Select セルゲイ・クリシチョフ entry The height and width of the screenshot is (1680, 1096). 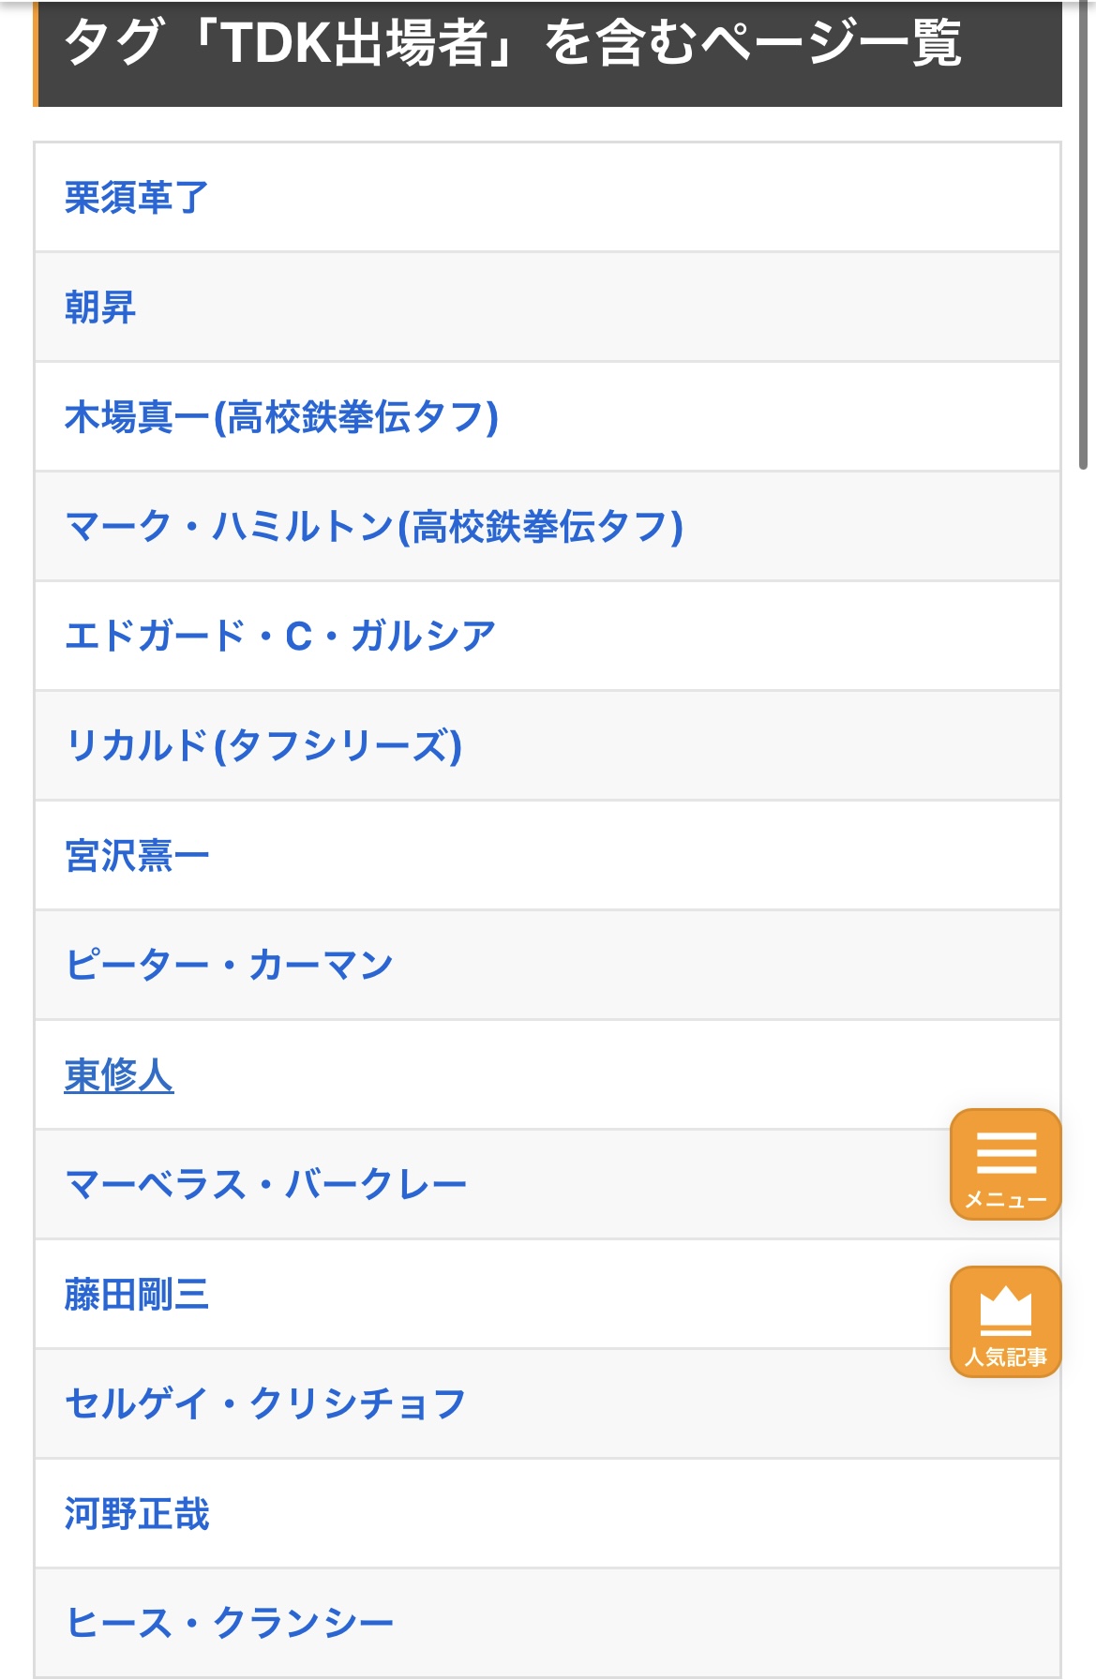click(265, 1404)
